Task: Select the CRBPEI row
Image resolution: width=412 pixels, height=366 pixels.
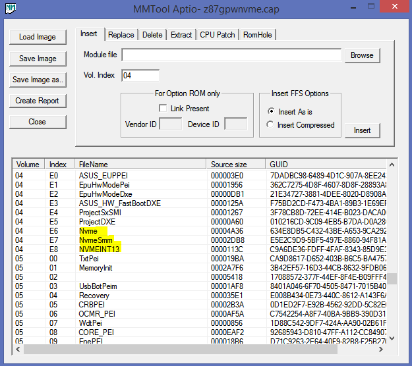Action: [x=200, y=305]
